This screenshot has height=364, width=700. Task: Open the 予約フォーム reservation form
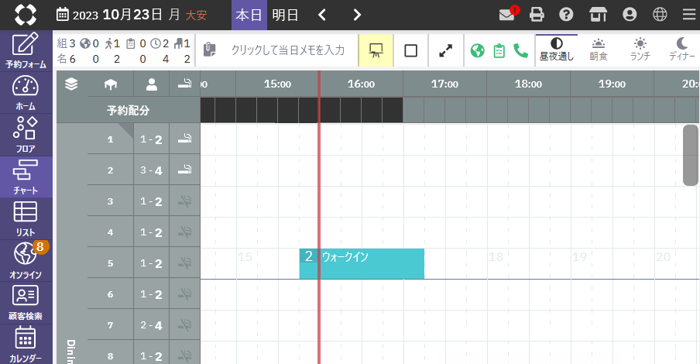tap(26, 50)
